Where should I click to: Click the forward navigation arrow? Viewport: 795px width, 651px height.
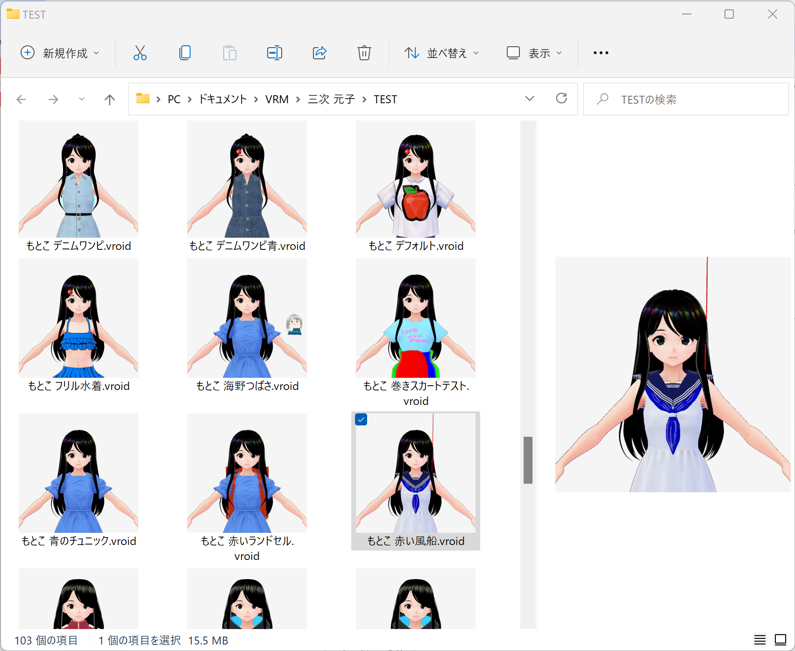pyautogui.click(x=53, y=99)
